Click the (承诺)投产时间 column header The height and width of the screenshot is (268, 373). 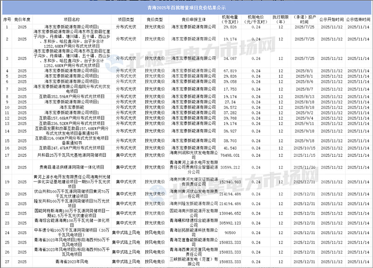(x=304, y=20)
